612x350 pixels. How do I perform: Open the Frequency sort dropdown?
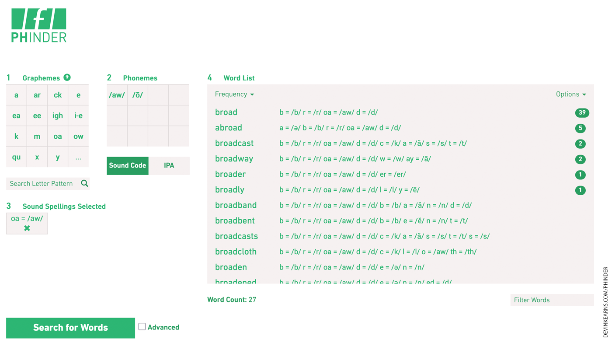(x=232, y=94)
